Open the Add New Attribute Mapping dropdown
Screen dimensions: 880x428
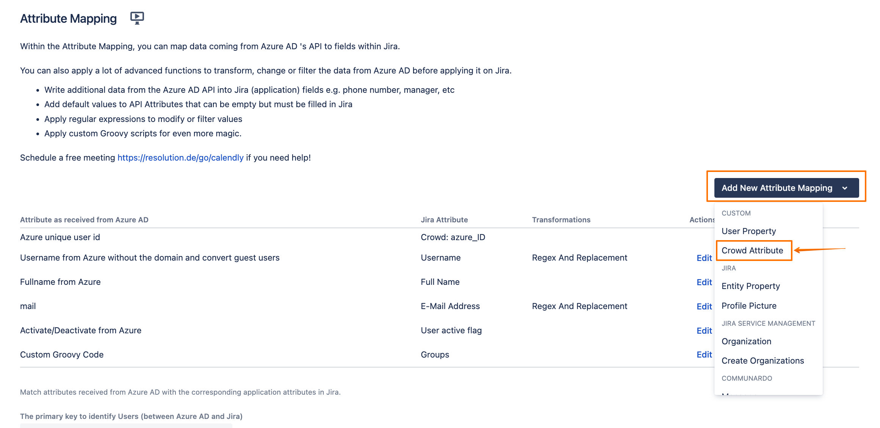[x=777, y=188]
